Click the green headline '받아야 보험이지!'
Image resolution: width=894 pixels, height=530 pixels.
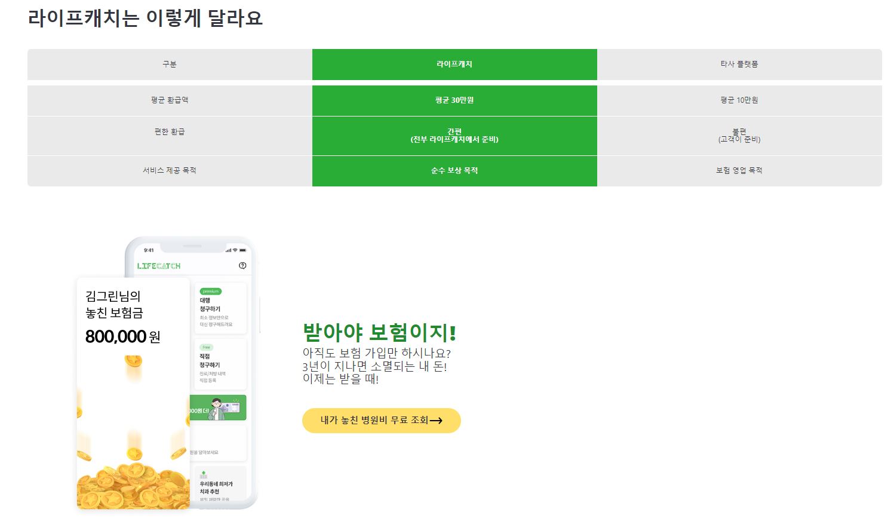pos(380,332)
